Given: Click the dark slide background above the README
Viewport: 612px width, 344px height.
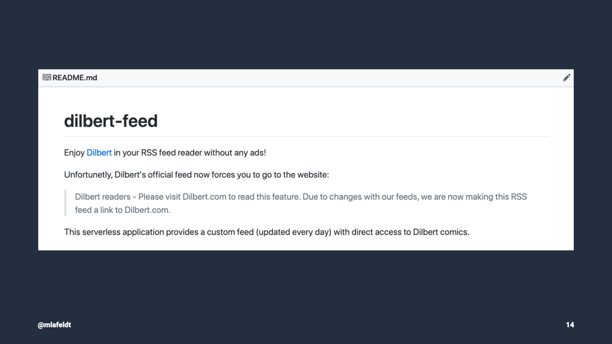Looking at the screenshot, I should 306,34.
